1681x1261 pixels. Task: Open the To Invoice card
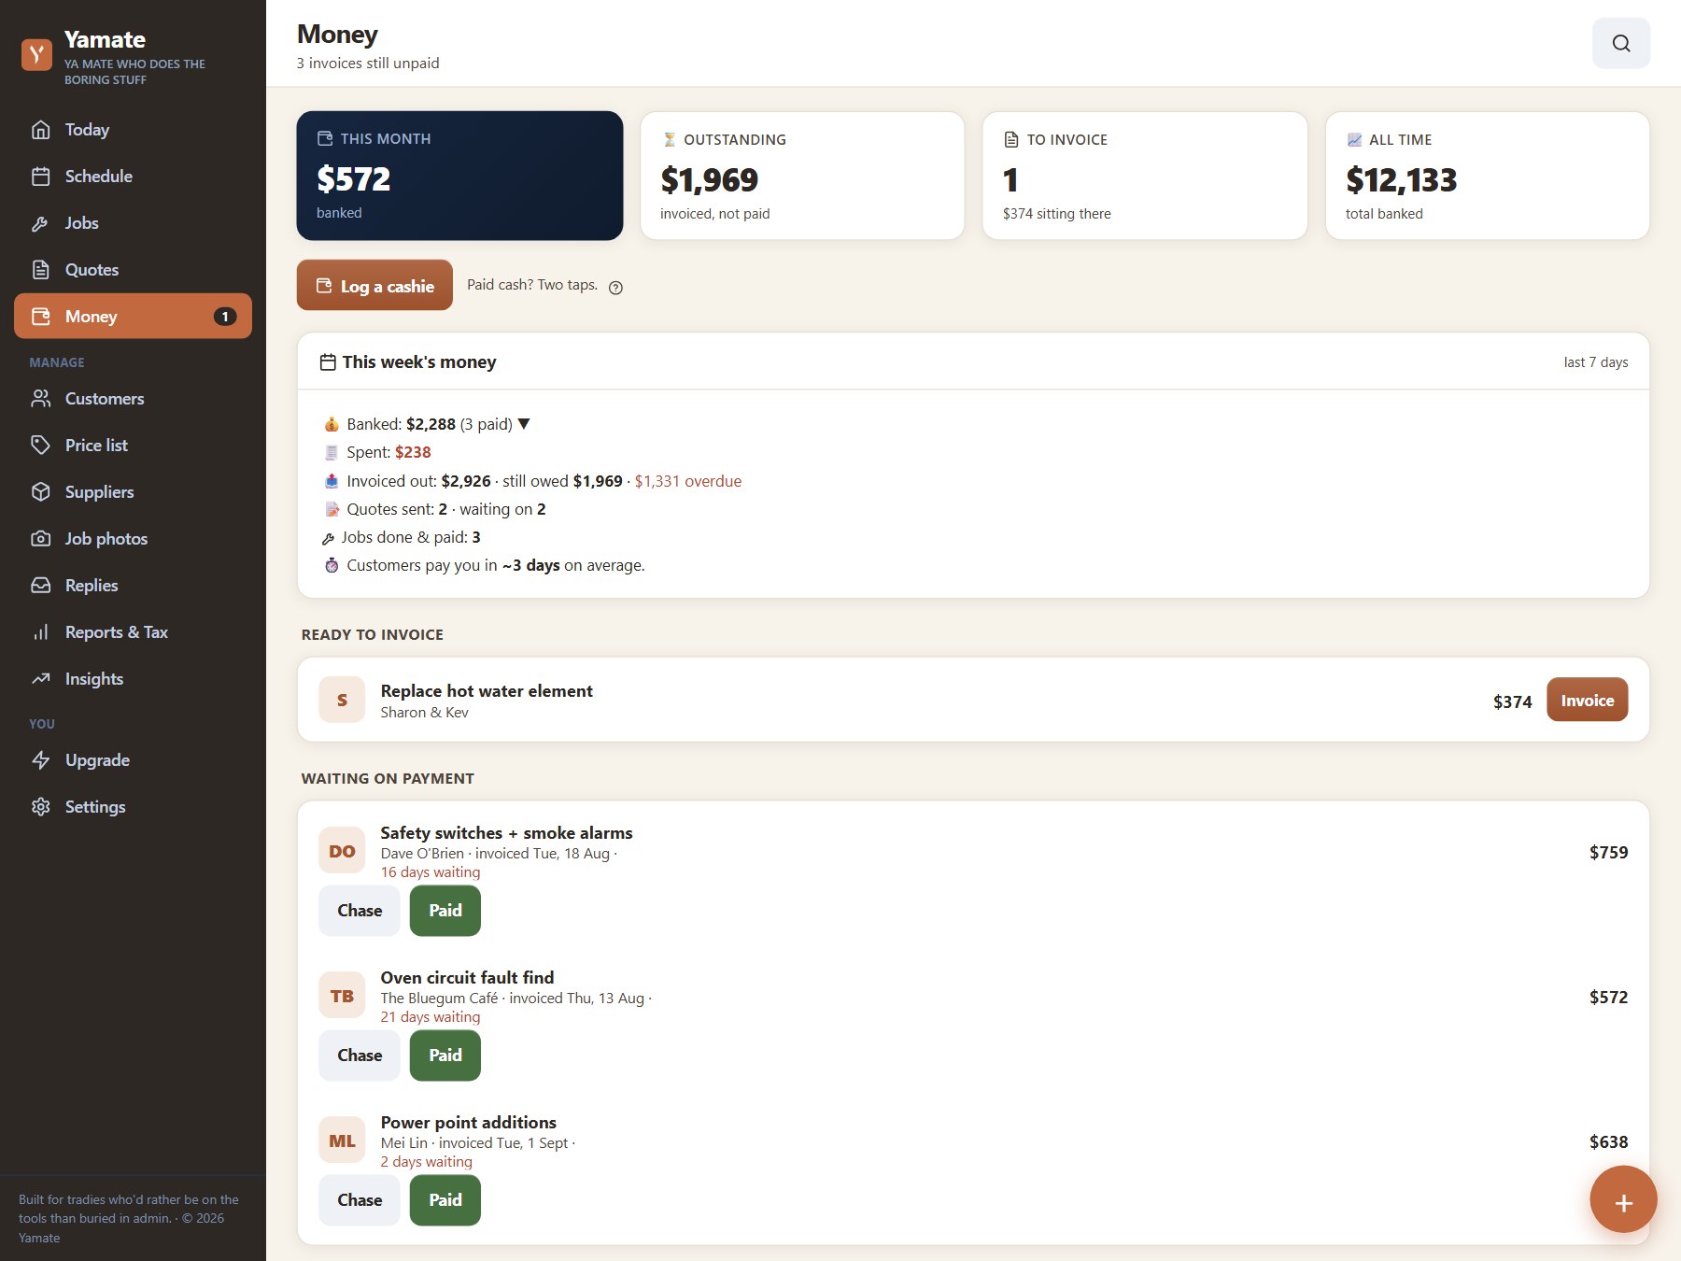pos(1145,176)
